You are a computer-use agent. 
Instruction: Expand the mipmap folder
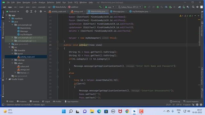12,60
